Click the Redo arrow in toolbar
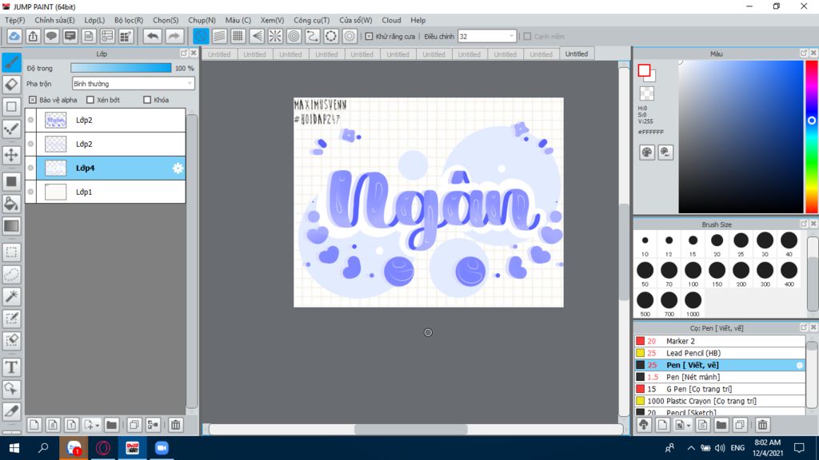 [x=174, y=36]
